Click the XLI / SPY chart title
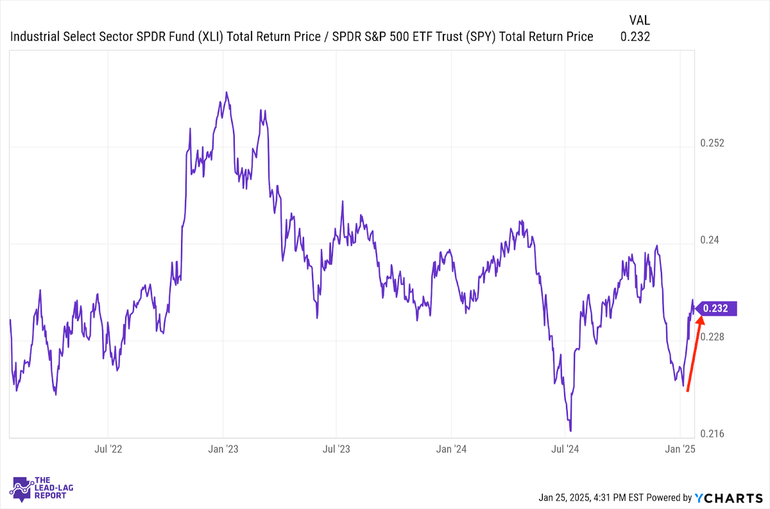 click(302, 37)
